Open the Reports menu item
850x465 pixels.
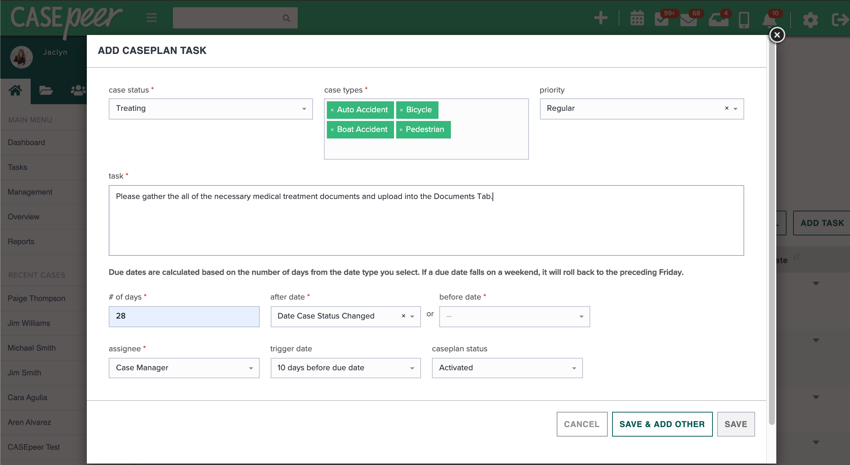[21, 241]
